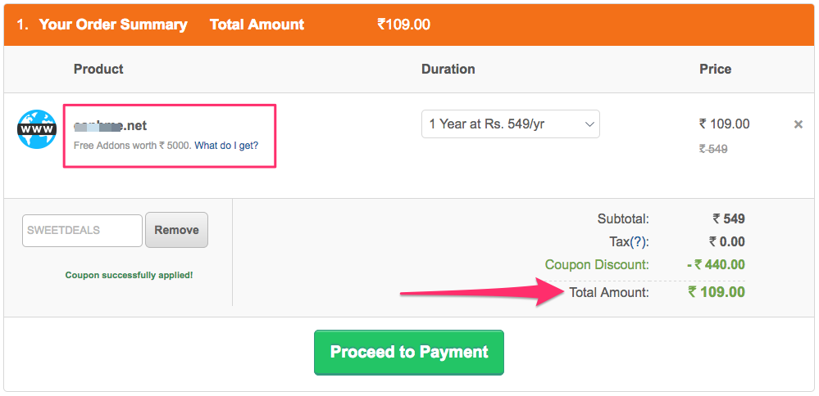Open the Tax question mark help
This screenshot has width=819, height=396.
tap(639, 241)
